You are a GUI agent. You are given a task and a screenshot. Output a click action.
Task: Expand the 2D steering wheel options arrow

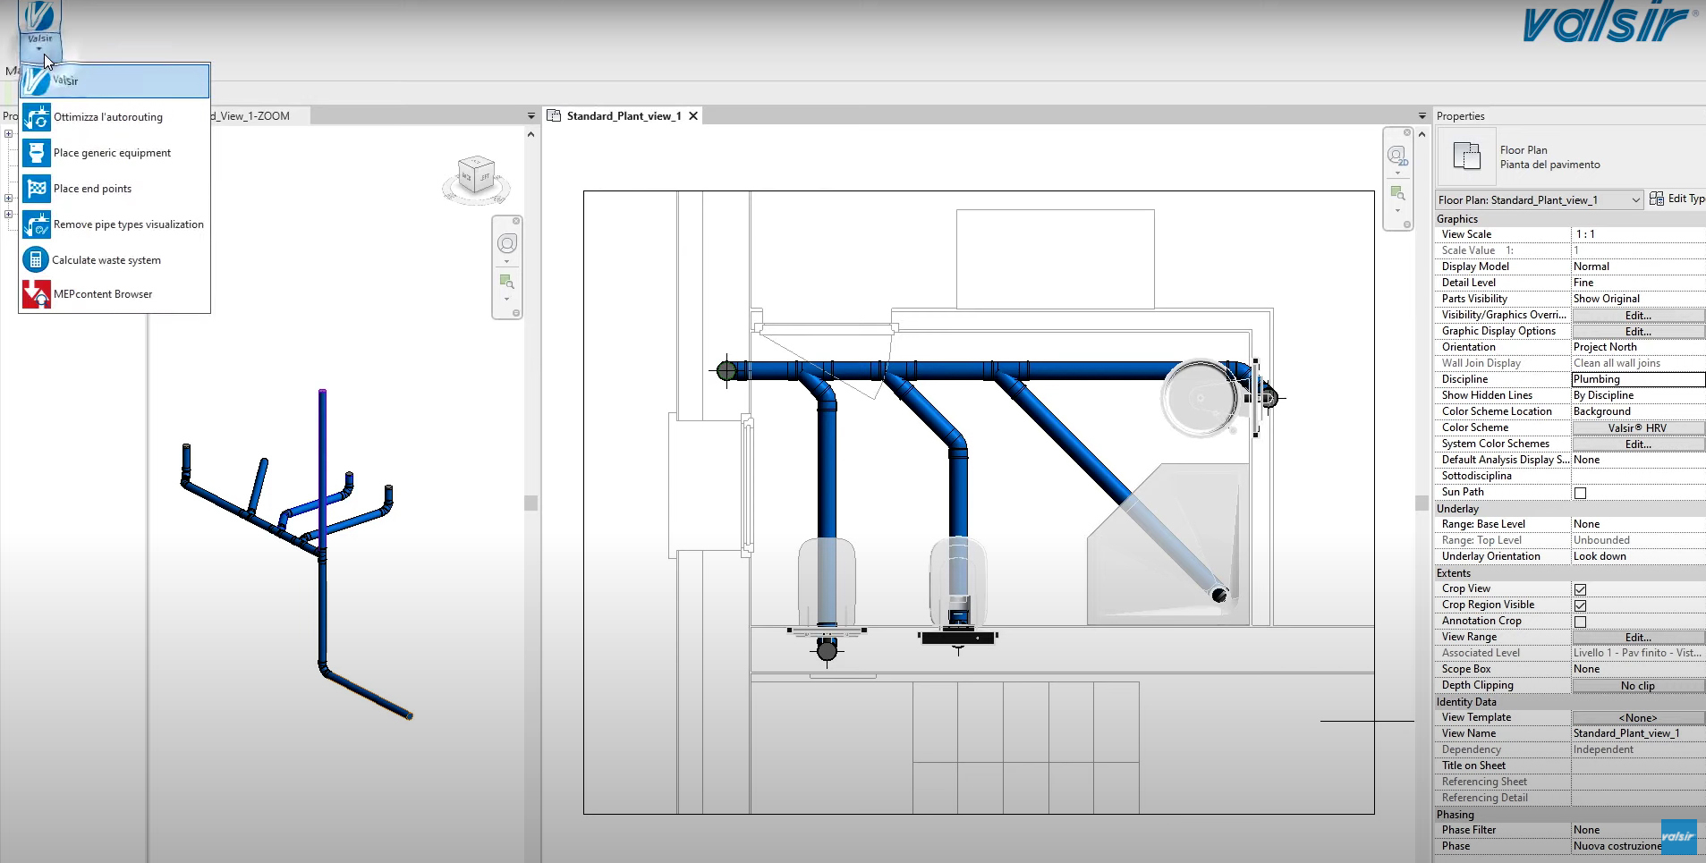pyautogui.click(x=1397, y=173)
